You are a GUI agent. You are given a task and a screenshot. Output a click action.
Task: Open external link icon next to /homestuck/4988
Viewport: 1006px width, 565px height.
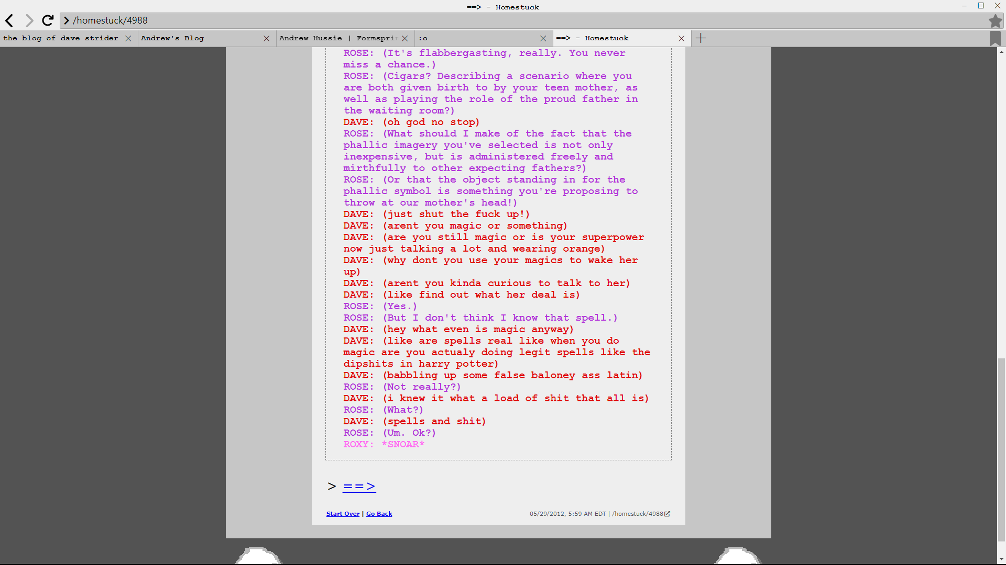pyautogui.click(x=667, y=514)
